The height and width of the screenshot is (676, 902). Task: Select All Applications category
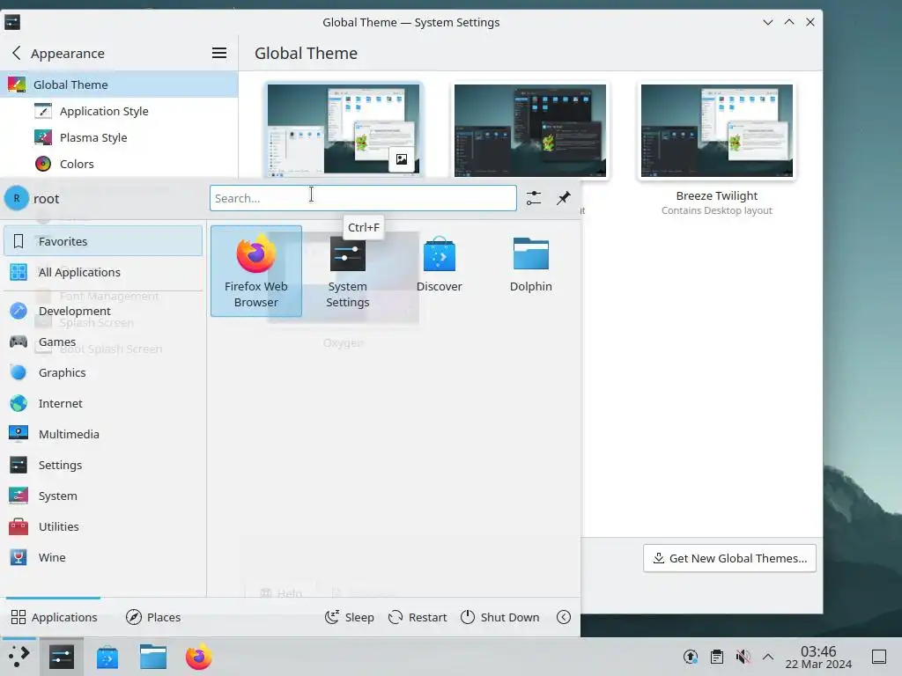[103, 272]
